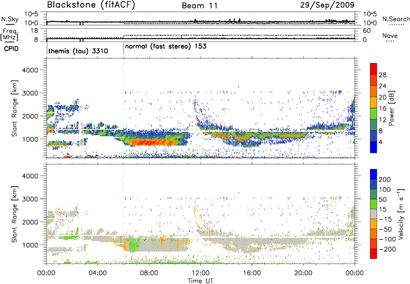Click the red top segment of Power colorbar
Image resolution: width=410 pixels, height=284 pixels.
click(374, 69)
